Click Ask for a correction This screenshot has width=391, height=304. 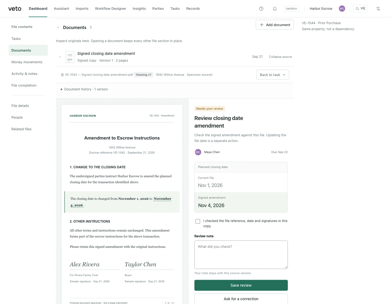click(x=241, y=299)
